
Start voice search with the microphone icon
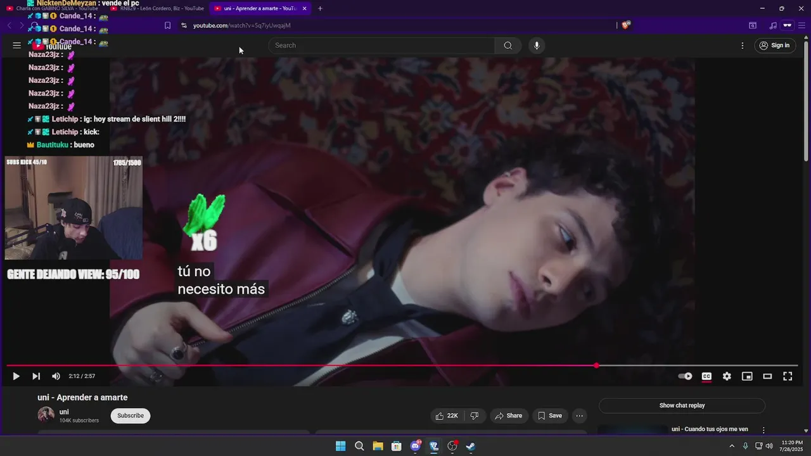tap(537, 46)
